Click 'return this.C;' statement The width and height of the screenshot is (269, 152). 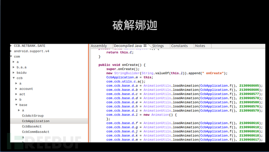click(x=120, y=52)
